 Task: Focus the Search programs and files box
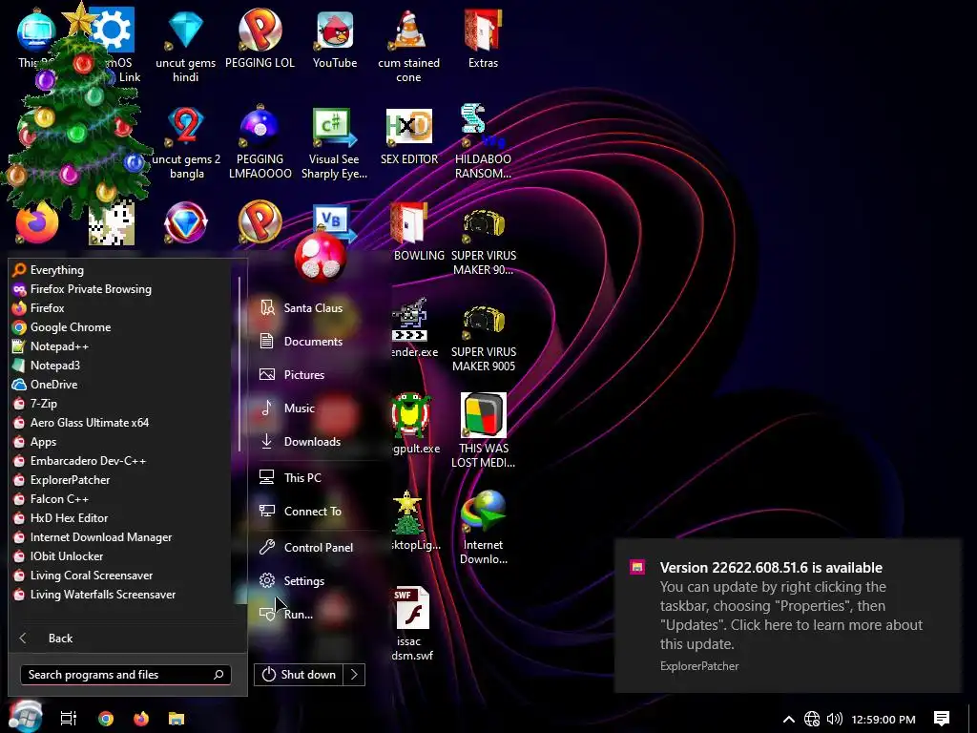point(126,675)
